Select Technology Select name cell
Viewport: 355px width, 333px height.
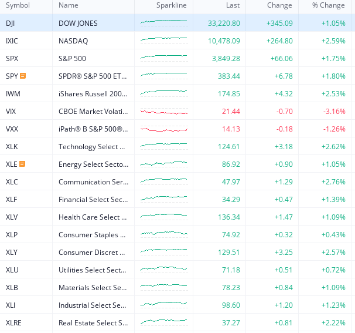[92, 147]
